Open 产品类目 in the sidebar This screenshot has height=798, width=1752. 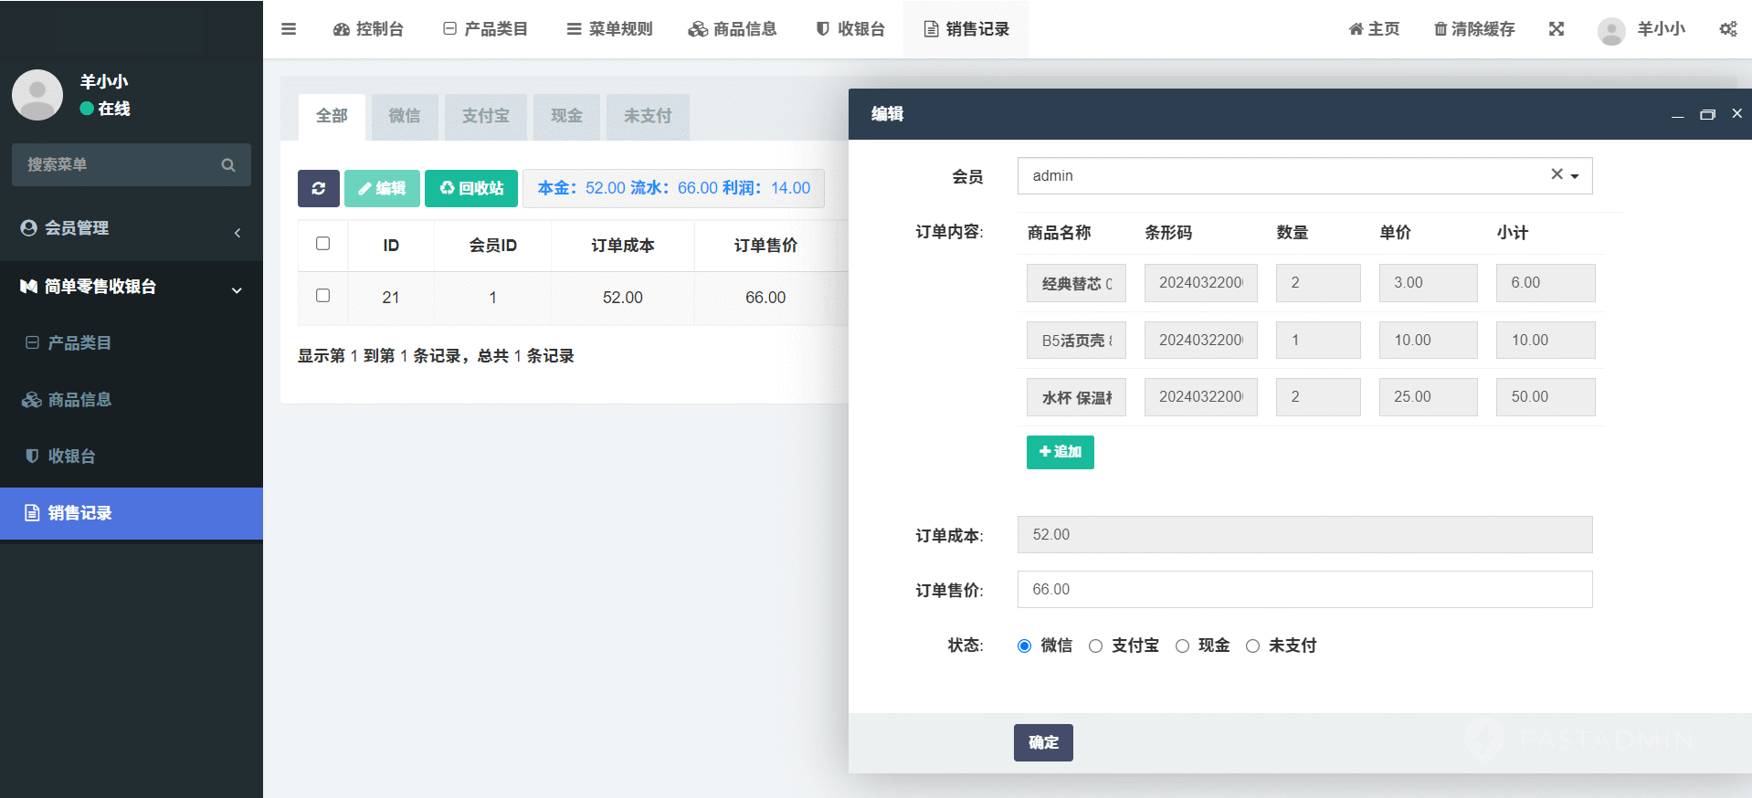click(x=132, y=343)
